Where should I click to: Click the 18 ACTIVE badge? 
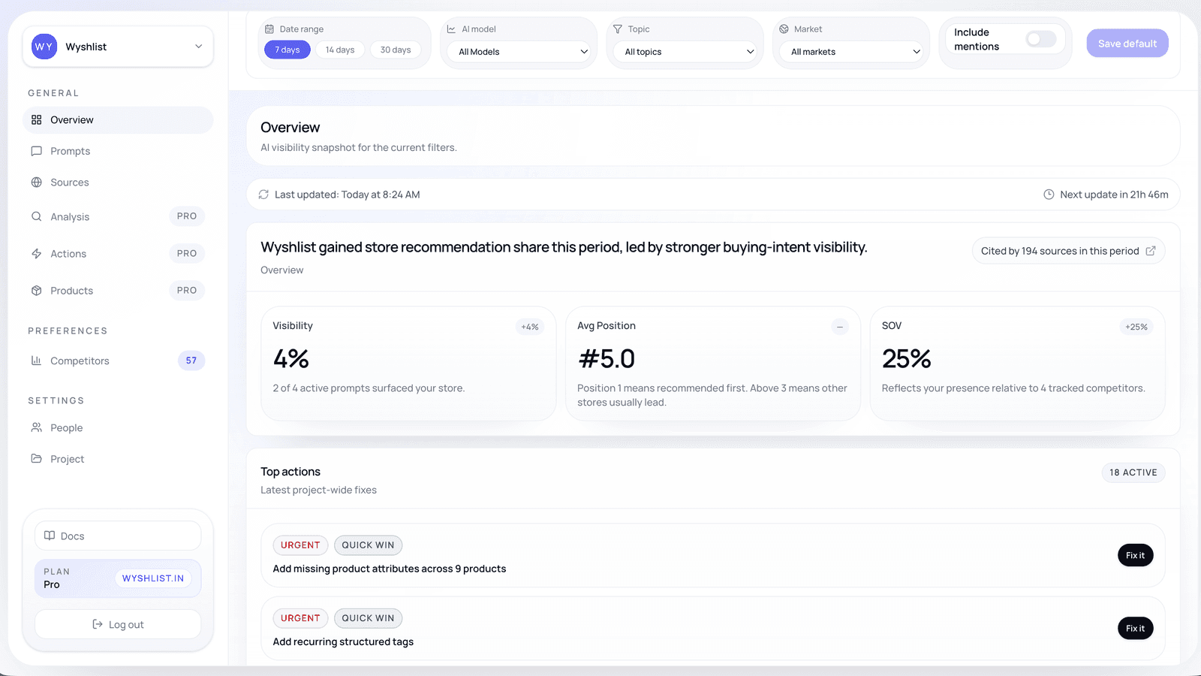(1133, 472)
